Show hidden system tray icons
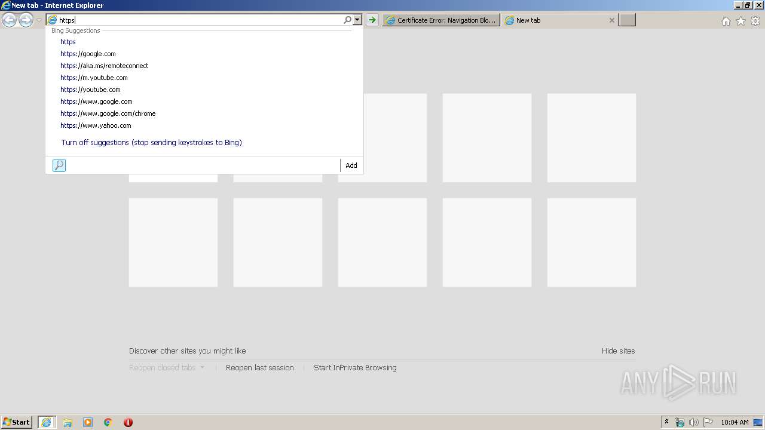Viewport: 765px width, 430px height. pos(666,422)
